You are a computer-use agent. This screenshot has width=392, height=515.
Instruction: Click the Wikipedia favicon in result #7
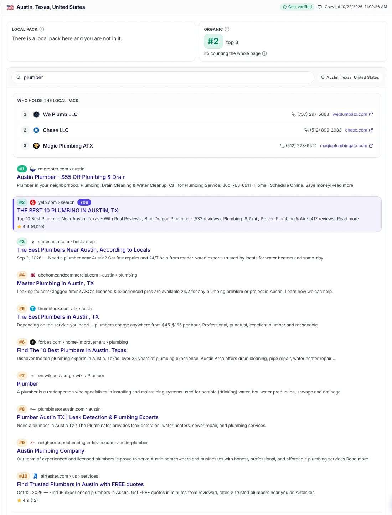33,376
